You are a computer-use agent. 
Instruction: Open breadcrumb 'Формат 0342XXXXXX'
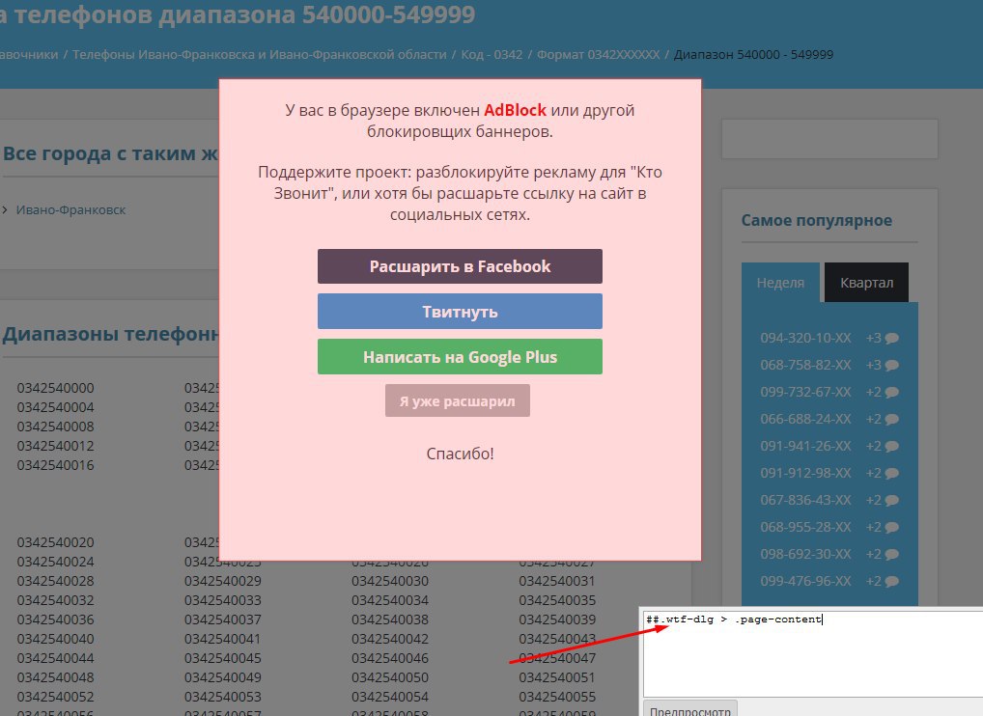[x=598, y=54]
